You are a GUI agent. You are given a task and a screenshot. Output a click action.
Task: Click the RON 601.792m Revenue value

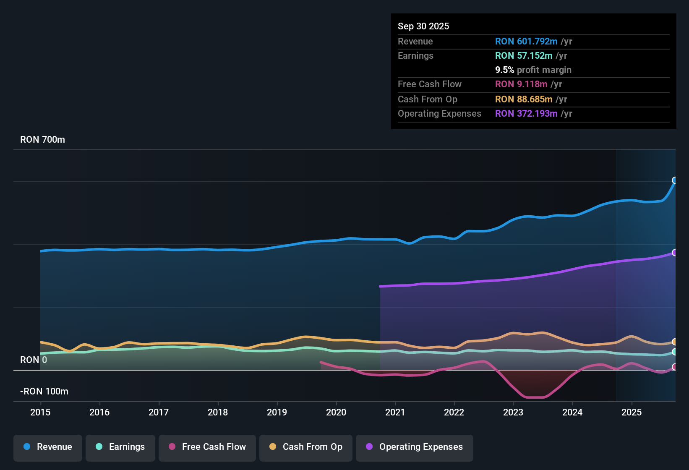[526, 41]
